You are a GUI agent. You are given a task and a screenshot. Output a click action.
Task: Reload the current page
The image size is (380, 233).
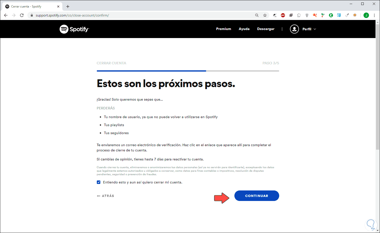pyautogui.click(x=22, y=15)
